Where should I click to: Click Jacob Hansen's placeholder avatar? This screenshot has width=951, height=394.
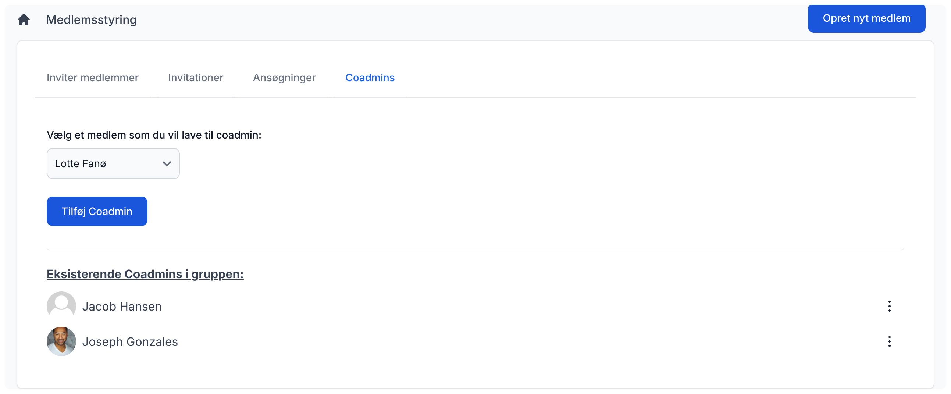[x=61, y=305]
